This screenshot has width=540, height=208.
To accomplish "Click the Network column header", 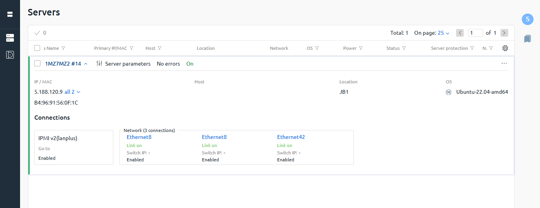I will (279, 48).
